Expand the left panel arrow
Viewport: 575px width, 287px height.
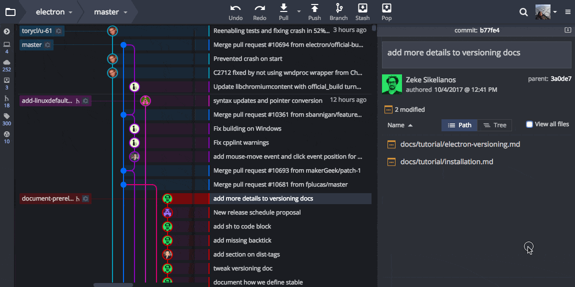click(x=6, y=31)
